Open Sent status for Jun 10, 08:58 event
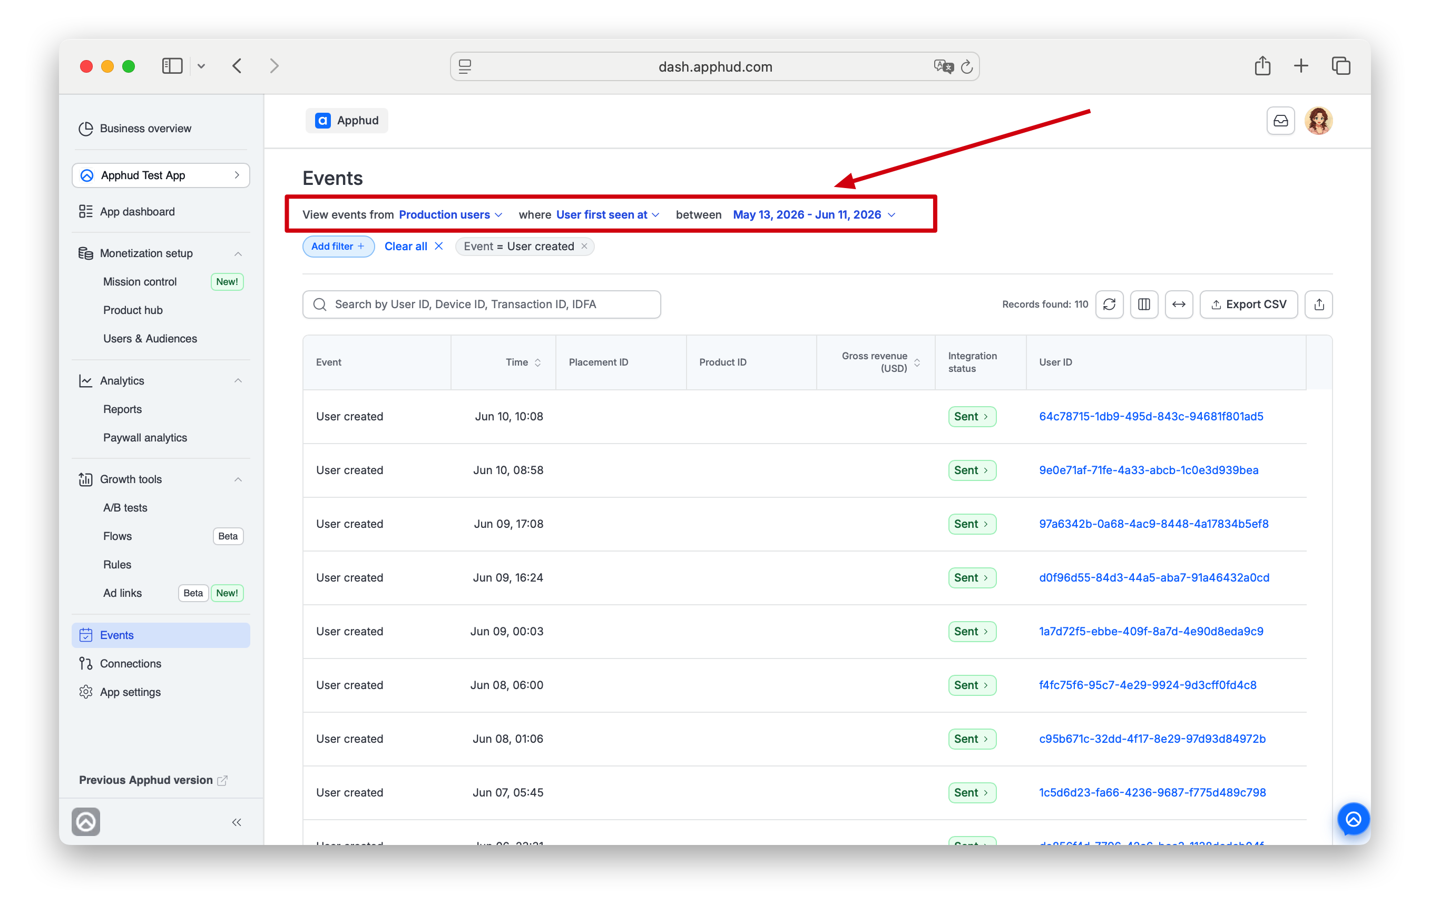This screenshot has height=924, width=1430. (972, 470)
